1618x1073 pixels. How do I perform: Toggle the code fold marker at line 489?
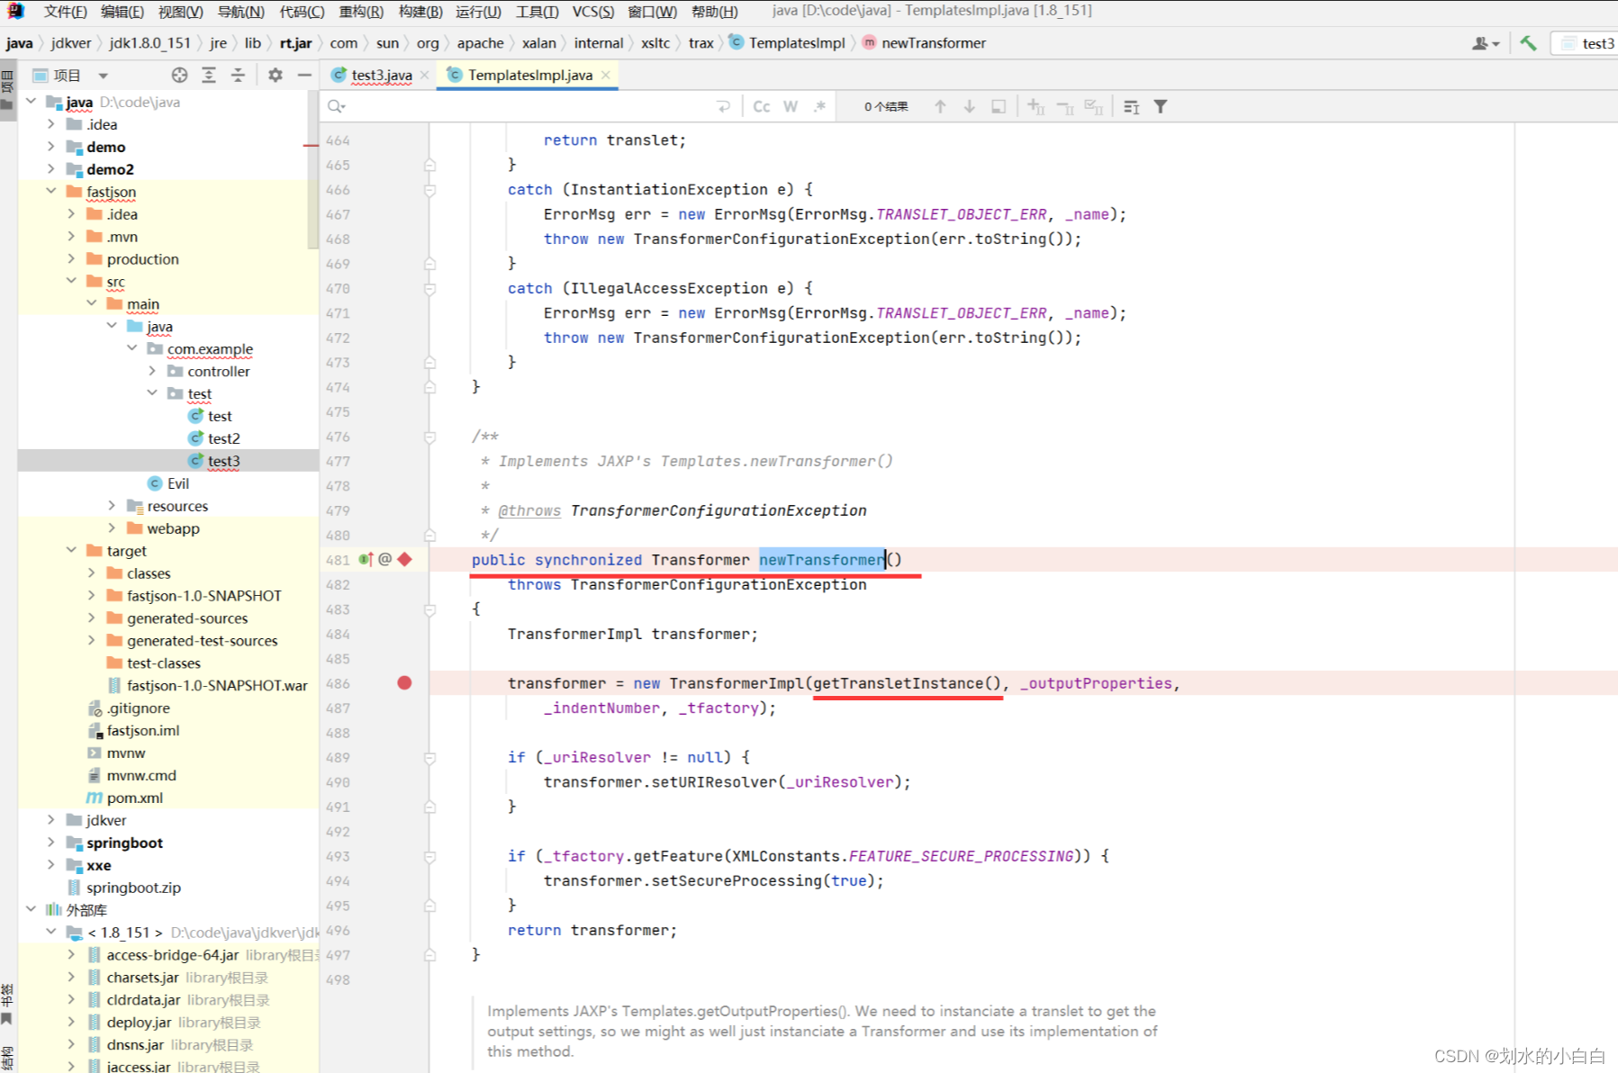coord(430,758)
